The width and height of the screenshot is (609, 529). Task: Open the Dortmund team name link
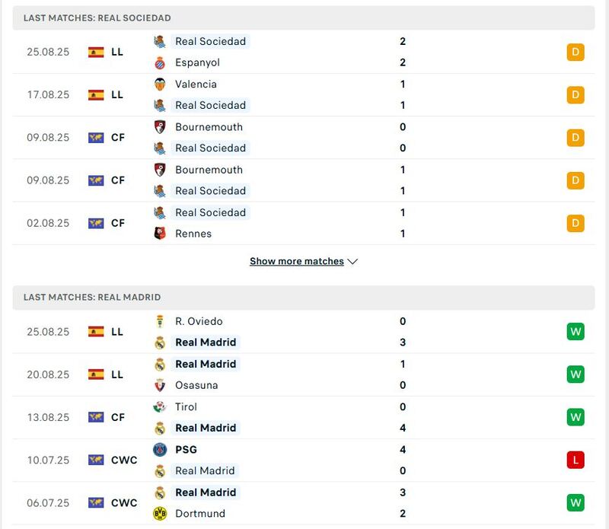point(200,514)
